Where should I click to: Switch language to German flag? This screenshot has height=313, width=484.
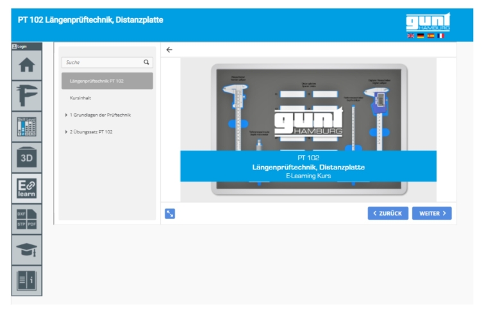pos(421,36)
